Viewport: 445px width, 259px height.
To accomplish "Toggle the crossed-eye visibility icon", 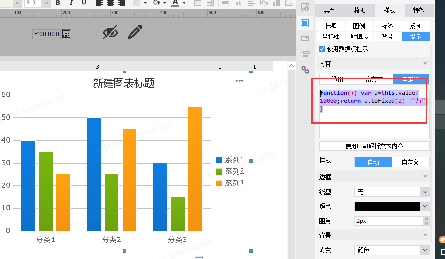I will [x=110, y=32].
